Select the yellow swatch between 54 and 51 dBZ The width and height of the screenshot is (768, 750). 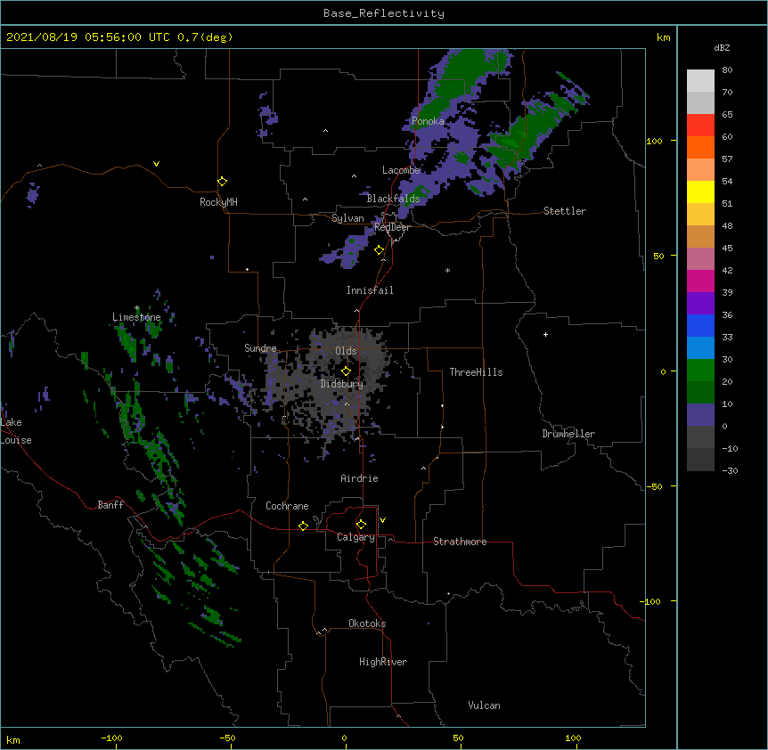click(700, 192)
